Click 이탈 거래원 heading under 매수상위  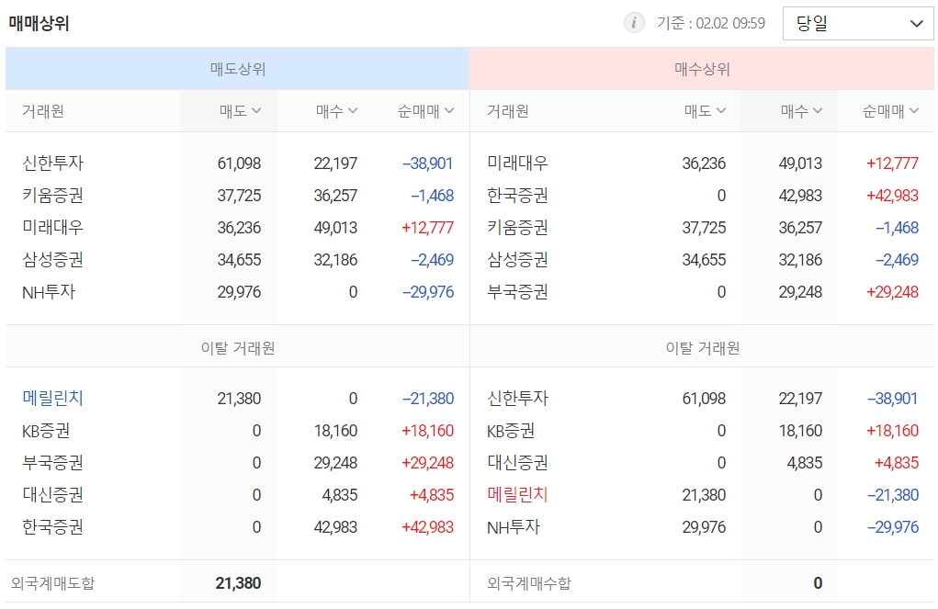tap(702, 347)
